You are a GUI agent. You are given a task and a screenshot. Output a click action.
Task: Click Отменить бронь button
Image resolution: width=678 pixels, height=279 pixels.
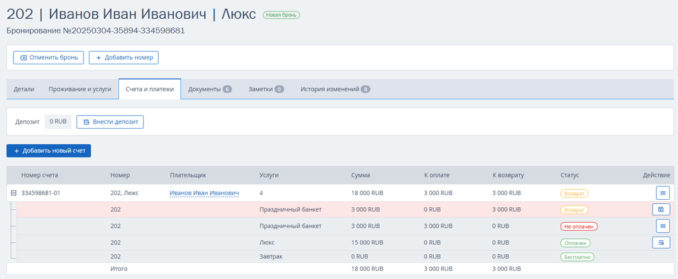coord(48,58)
